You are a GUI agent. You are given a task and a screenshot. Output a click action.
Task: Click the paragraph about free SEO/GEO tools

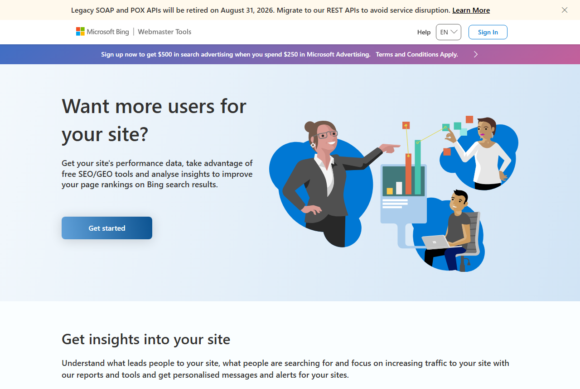157,174
